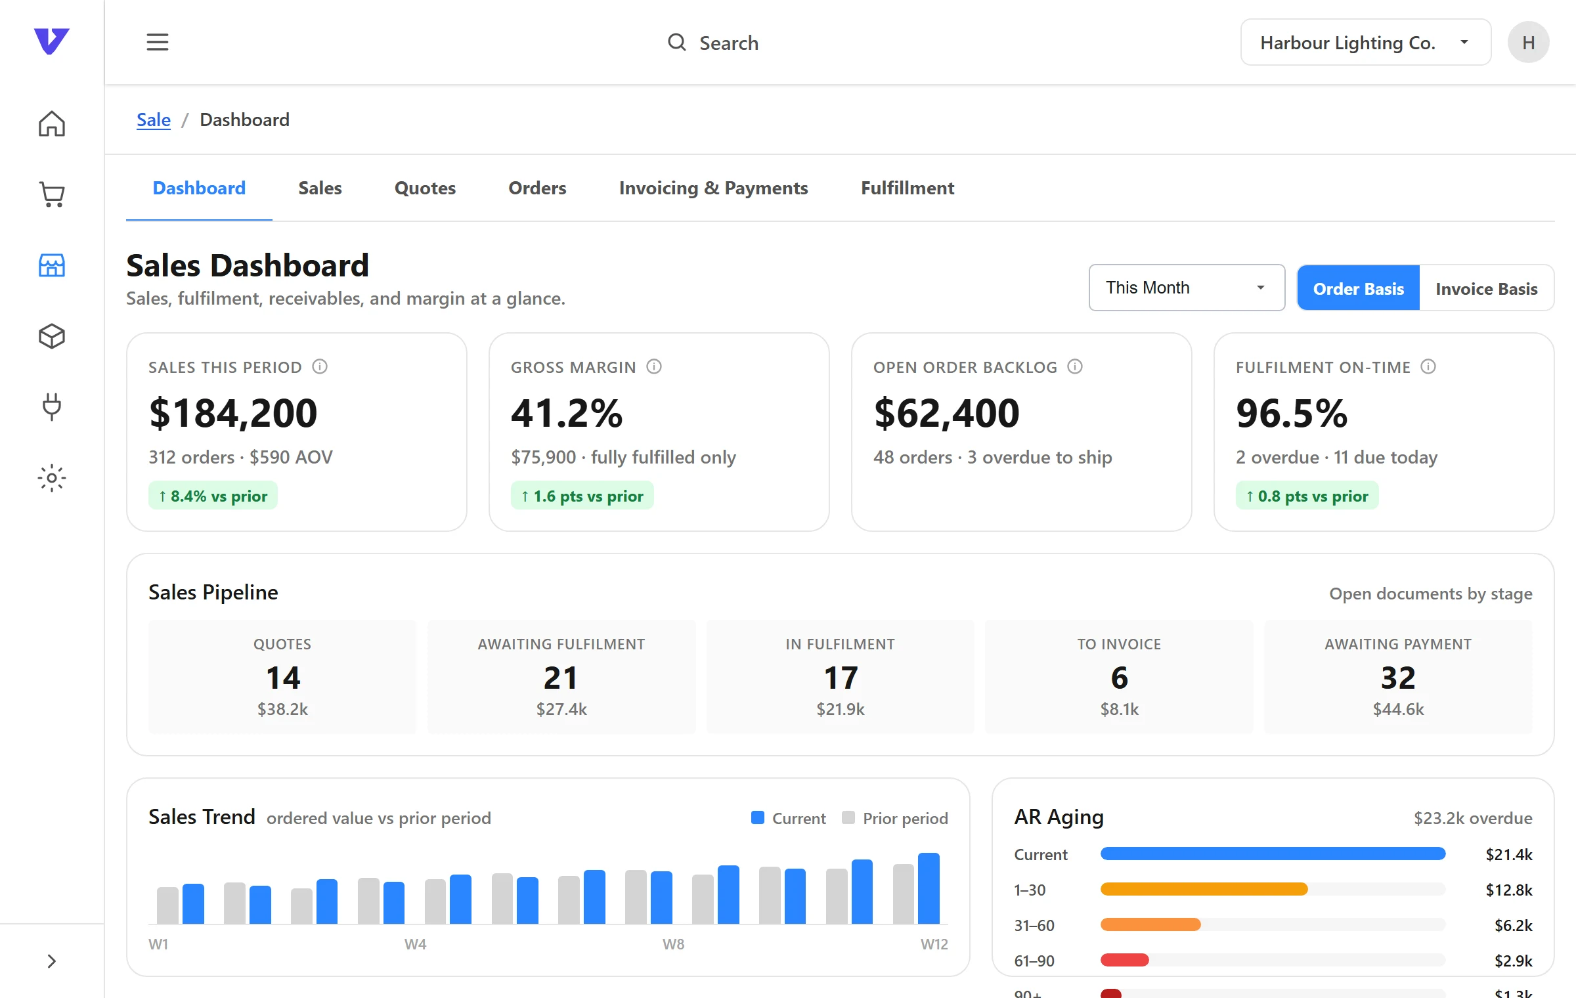1576x998 pixels.
Task: Click the Prior period legend gray swatch
Action: click(848, 817)
